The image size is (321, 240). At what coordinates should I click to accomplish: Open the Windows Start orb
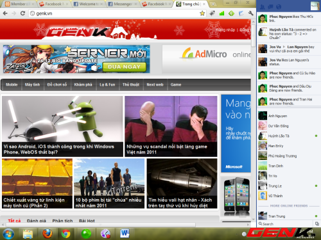8,234
